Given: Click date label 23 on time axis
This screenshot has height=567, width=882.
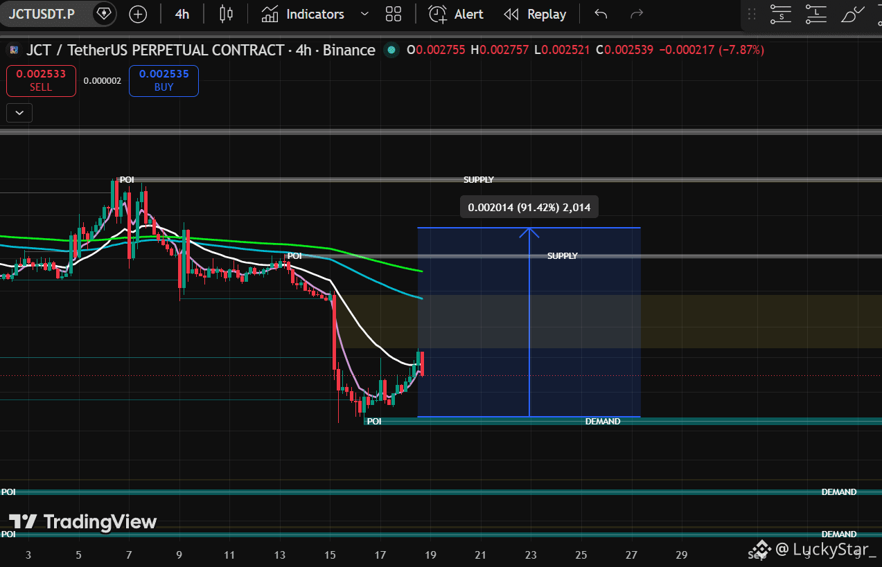Looking at the screenshot, I should 531,555.
